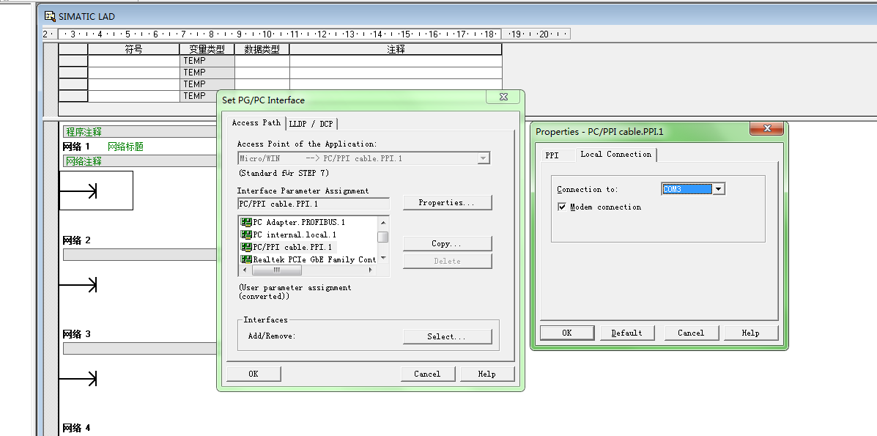Open Help in Set PG/PC Interface
This screenshot has height=436, width=877.
486,374
